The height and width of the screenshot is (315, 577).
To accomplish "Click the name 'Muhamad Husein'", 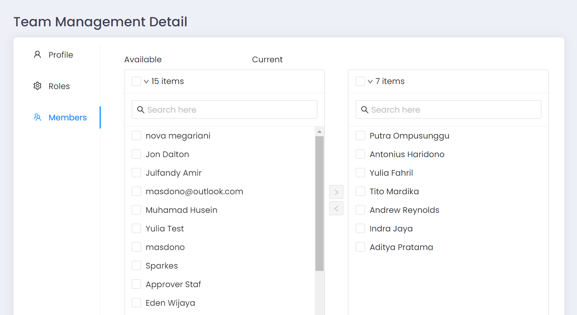I will tap(181, 210).
